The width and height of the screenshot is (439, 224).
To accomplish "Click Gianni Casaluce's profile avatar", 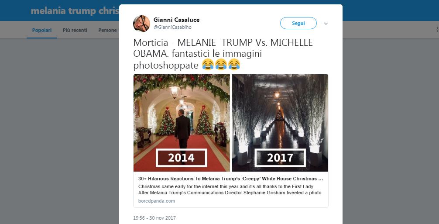I will coord(141,24).
